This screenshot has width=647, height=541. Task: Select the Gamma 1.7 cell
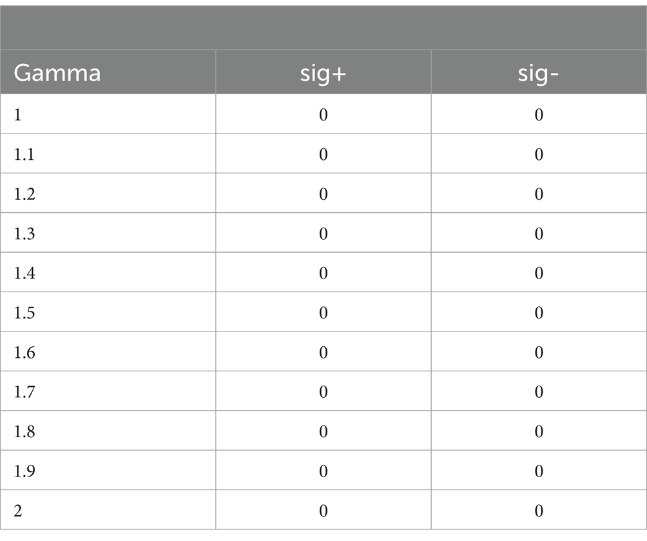point(24,392)
